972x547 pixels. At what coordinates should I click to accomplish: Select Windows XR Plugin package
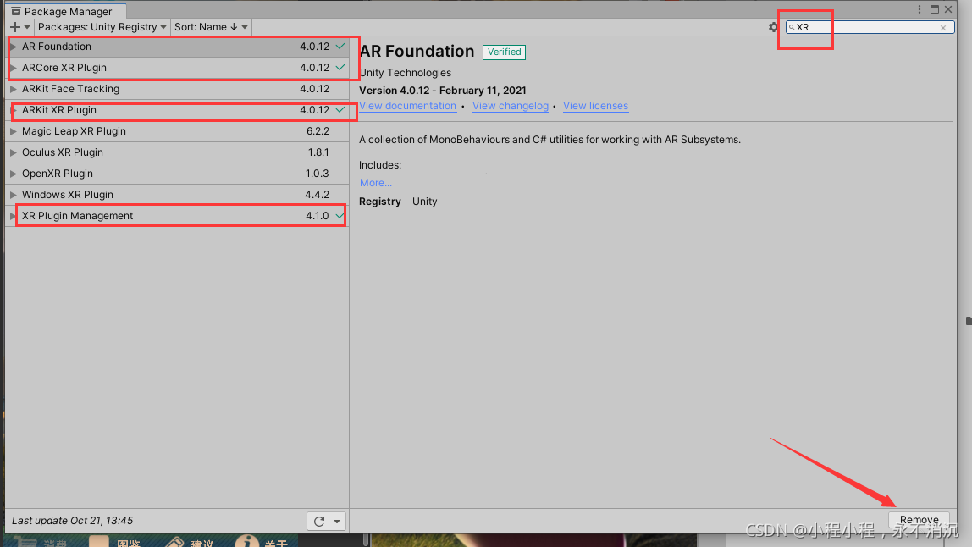click(x=177, y=194)
